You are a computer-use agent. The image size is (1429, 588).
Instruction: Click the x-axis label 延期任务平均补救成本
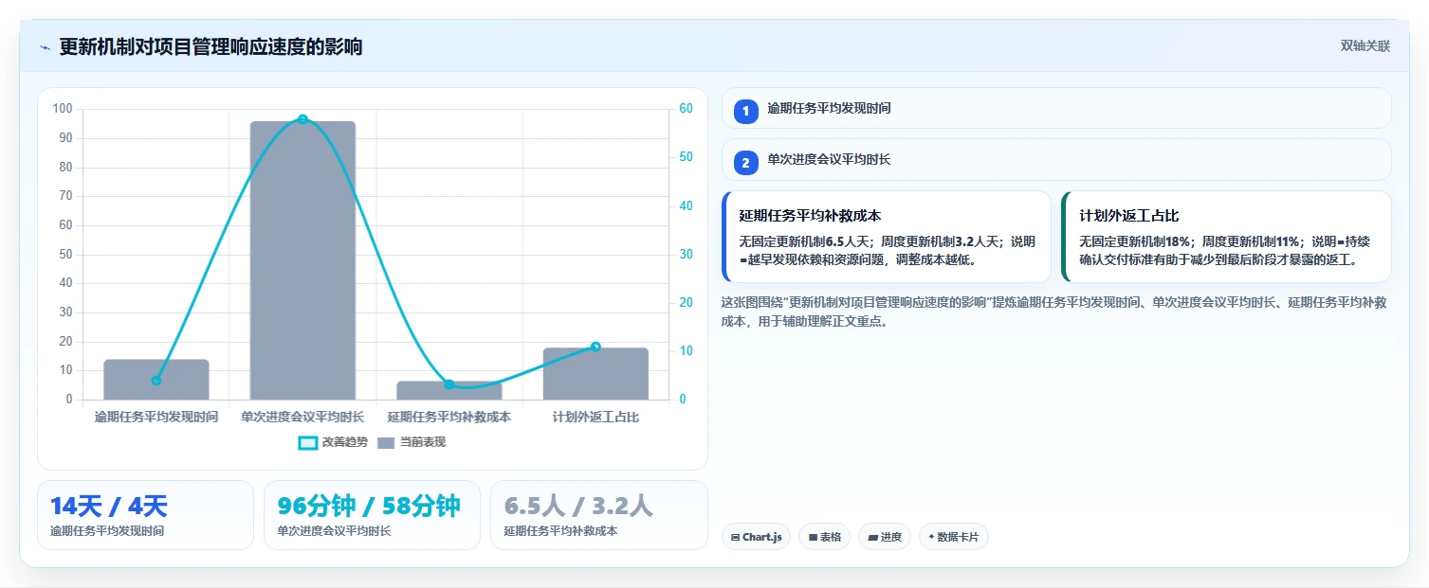(x=449, y=417)
